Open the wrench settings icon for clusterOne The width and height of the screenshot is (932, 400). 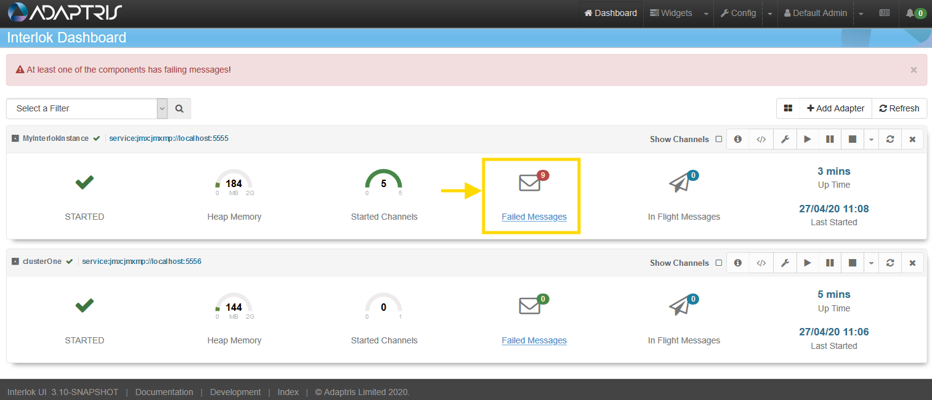(785, 263)
